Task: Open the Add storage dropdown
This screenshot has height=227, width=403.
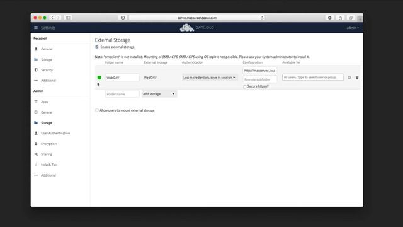Action: tap(159, 94)
